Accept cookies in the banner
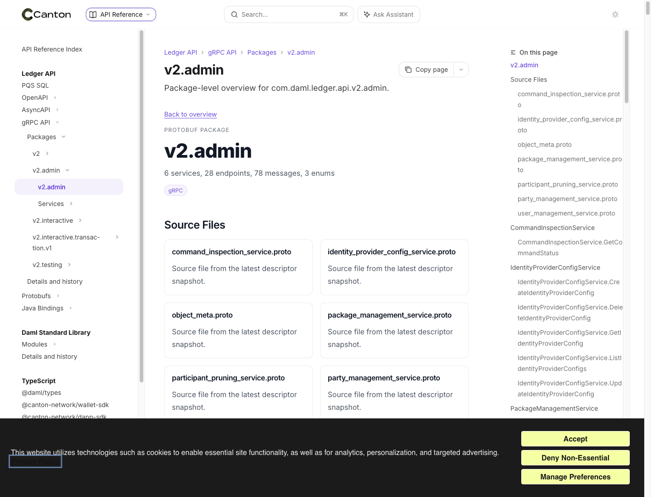The image size is (651, 497). click(575, 439)
